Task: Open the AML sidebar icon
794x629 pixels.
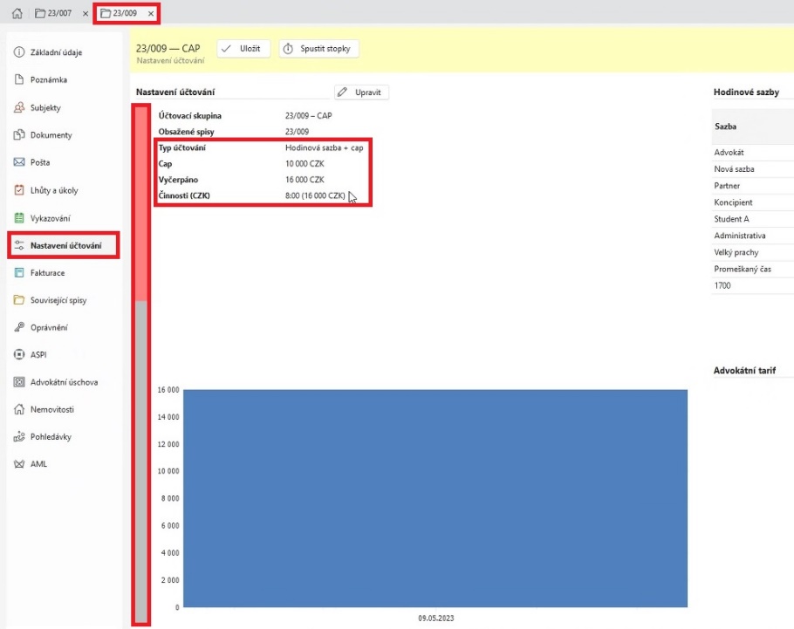Action: (19, 464)
